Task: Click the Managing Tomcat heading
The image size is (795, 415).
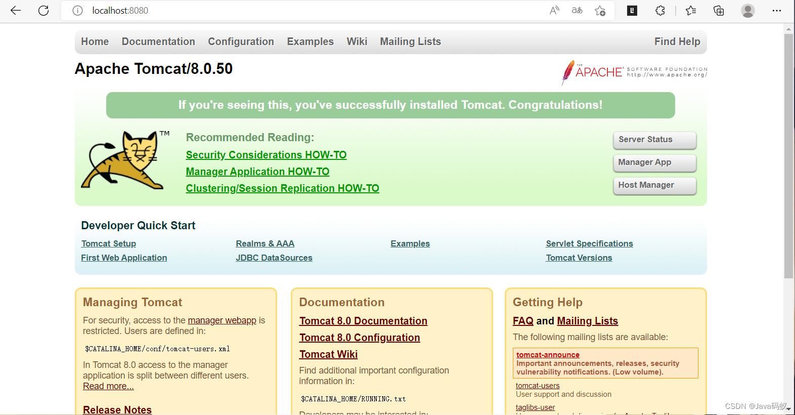Action: coord(132,302)
